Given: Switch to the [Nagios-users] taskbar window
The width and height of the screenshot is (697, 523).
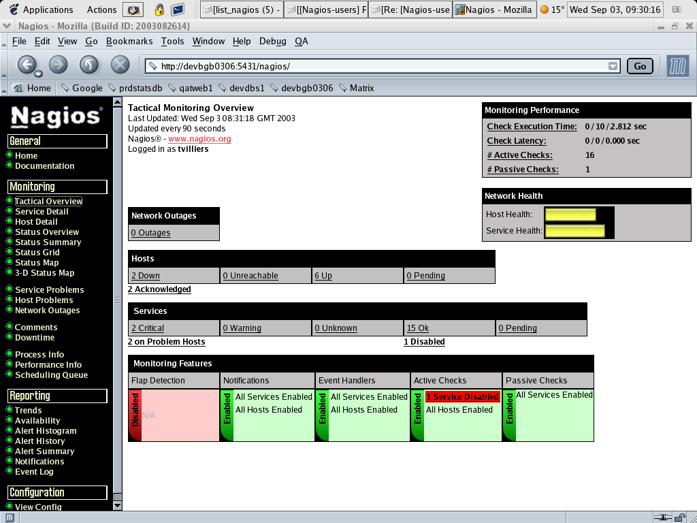Looking at the screenshot, I should pos(326,10).
